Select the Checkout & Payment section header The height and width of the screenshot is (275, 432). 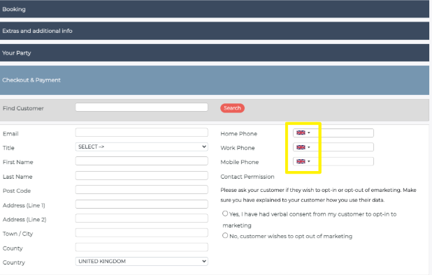(x=215, y=80)
